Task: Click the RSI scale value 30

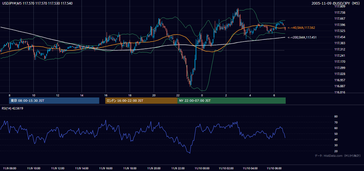Action: click(336, 145)
